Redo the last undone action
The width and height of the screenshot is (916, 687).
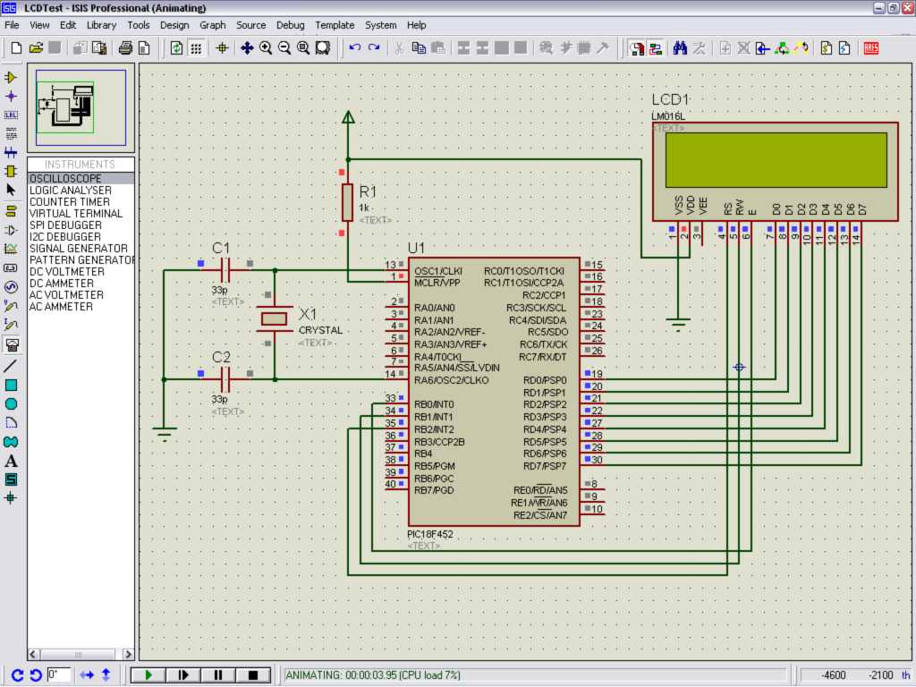(x=374, y=48)
